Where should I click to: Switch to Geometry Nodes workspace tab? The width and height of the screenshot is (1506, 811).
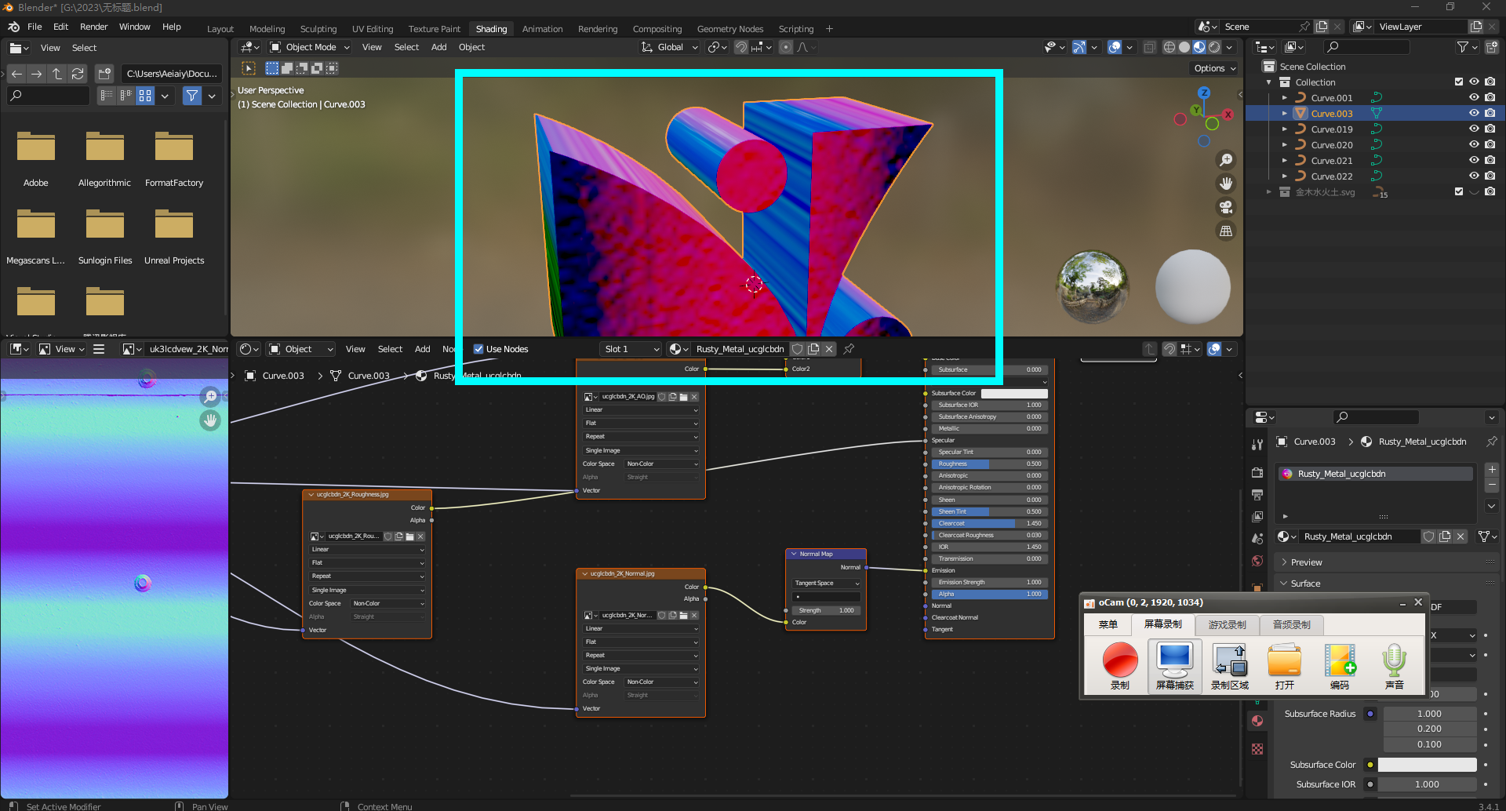(729, 29)
